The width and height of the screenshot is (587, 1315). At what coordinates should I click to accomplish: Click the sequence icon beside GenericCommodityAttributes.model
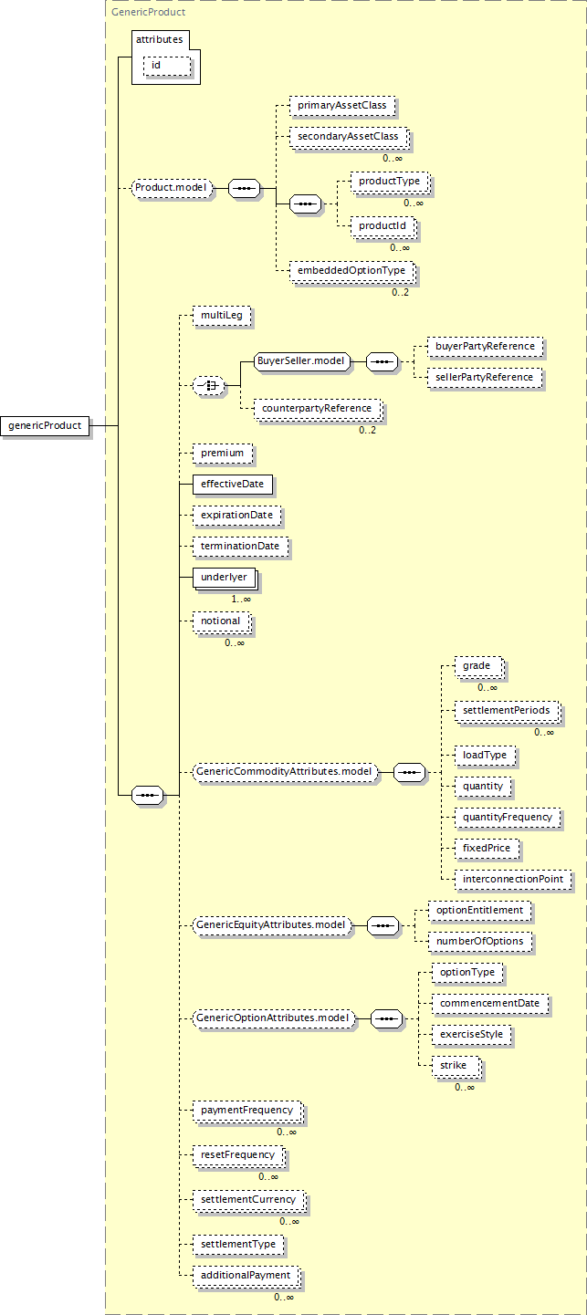click(409, 772)
